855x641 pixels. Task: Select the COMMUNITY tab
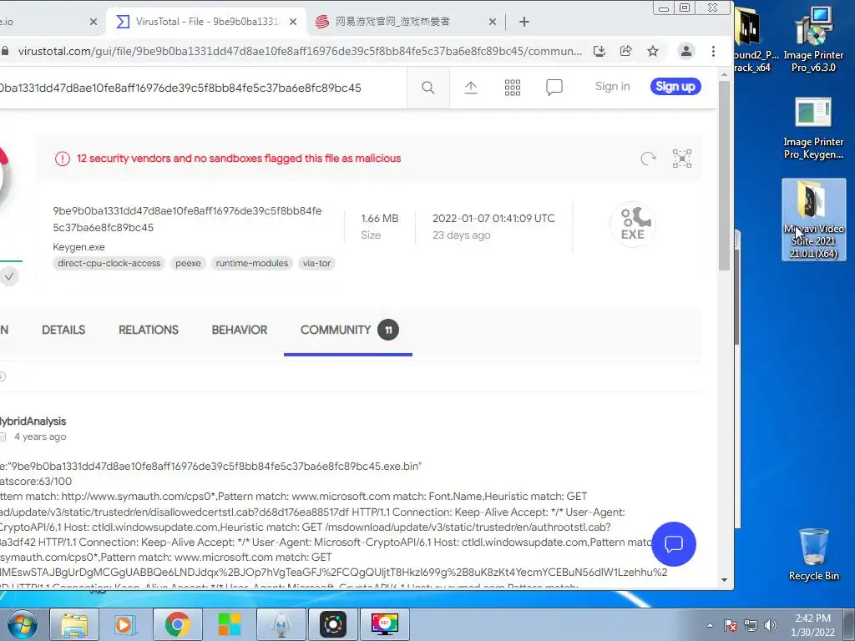pyautogui.click(x=348, y=330)
